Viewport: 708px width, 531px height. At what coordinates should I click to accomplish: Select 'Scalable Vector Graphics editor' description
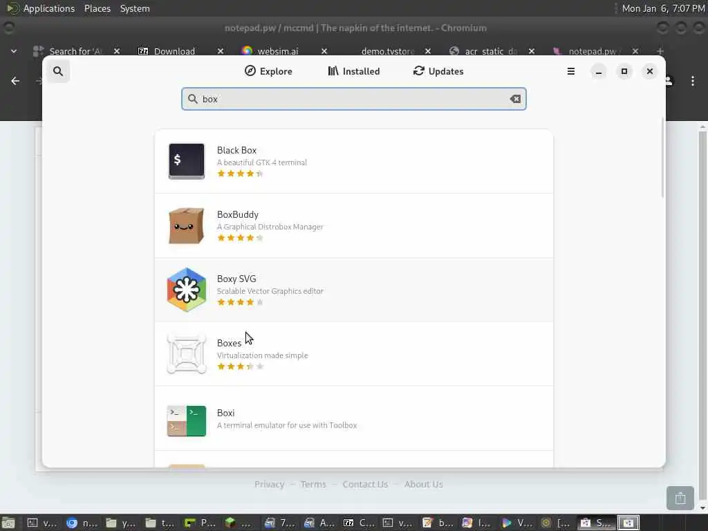(270, 291)
